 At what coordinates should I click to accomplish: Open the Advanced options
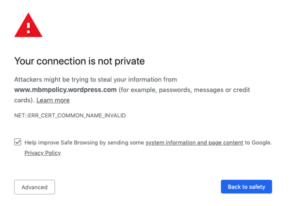34,187
